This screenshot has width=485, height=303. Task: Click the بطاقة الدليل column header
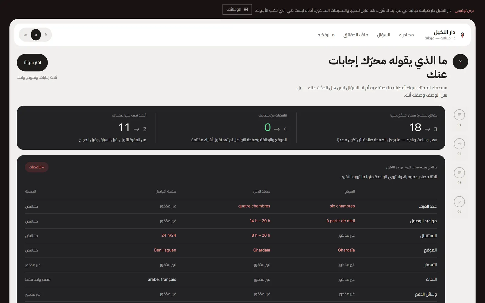point(262,191)
